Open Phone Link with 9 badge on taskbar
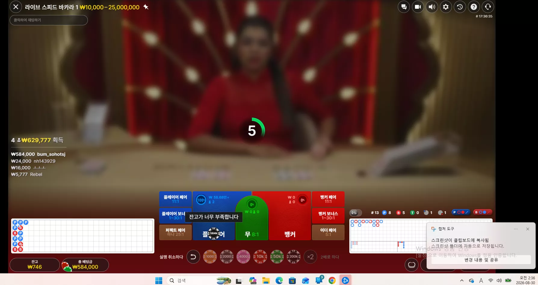Screen dimensions: 538x285 [319, 280]
